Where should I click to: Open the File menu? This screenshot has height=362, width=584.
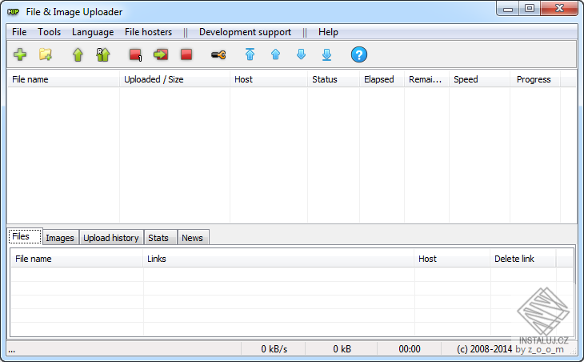19,32
